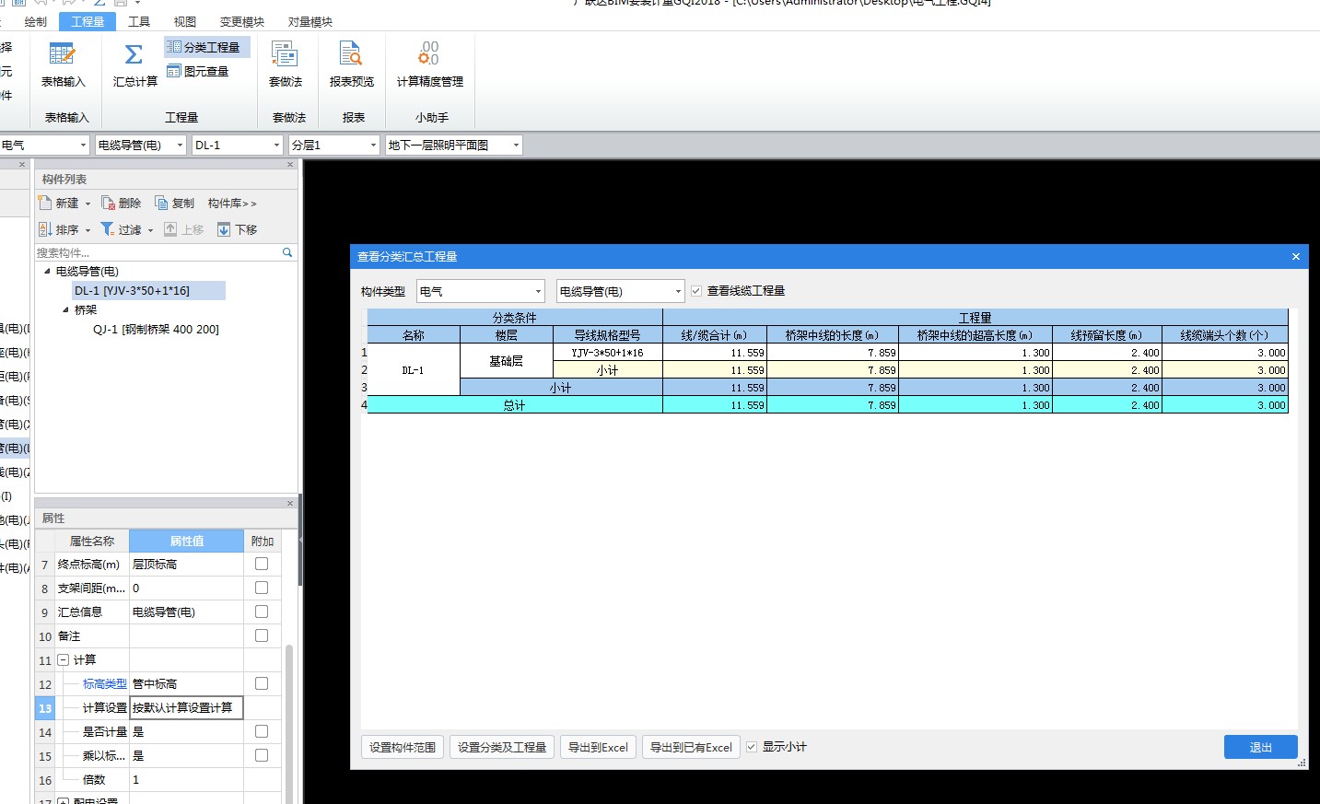
Task: Check 附加 box for 终点标高 row
Action: click(x=262, y=564)
